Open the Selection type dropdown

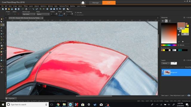coord(29,14)
